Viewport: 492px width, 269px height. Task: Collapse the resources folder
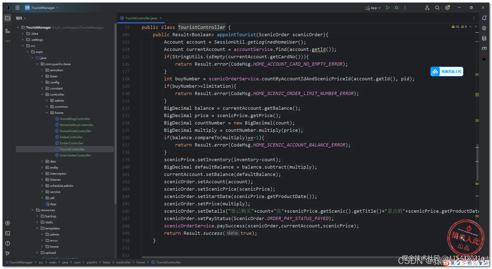(32, 210)
